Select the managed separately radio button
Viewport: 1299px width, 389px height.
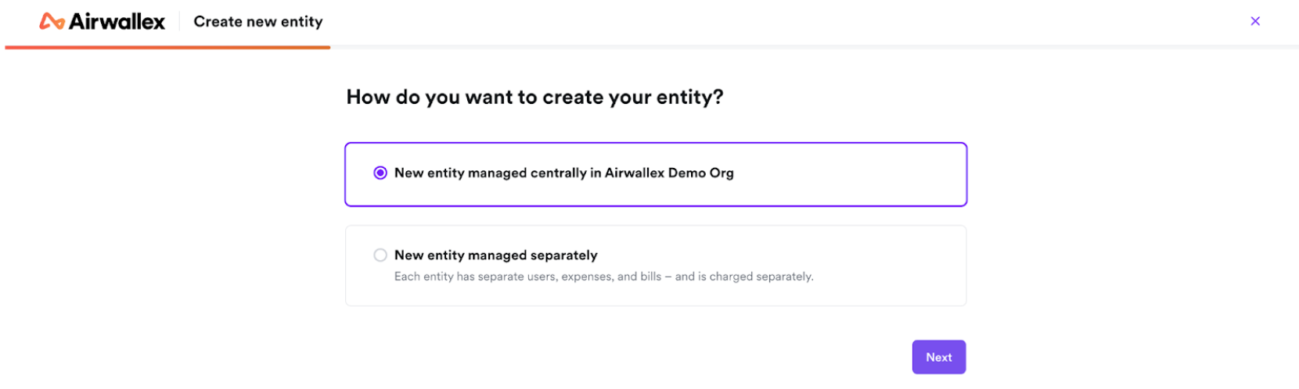point(380,255)
